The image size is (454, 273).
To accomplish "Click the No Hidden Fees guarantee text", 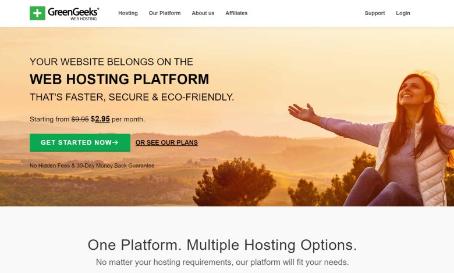I will (x=92, y=166).
